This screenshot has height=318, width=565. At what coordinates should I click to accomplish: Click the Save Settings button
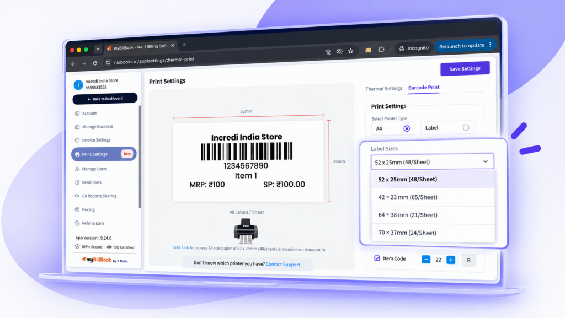(465, 68)
